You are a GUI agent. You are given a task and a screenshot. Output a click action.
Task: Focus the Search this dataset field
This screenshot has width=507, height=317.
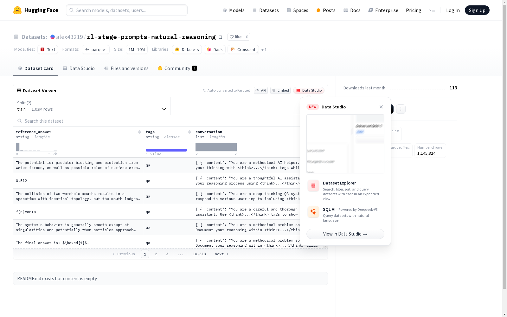pos(157,121)
